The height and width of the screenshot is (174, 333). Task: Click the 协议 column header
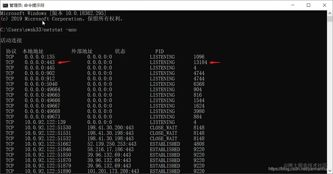(11, 51)
